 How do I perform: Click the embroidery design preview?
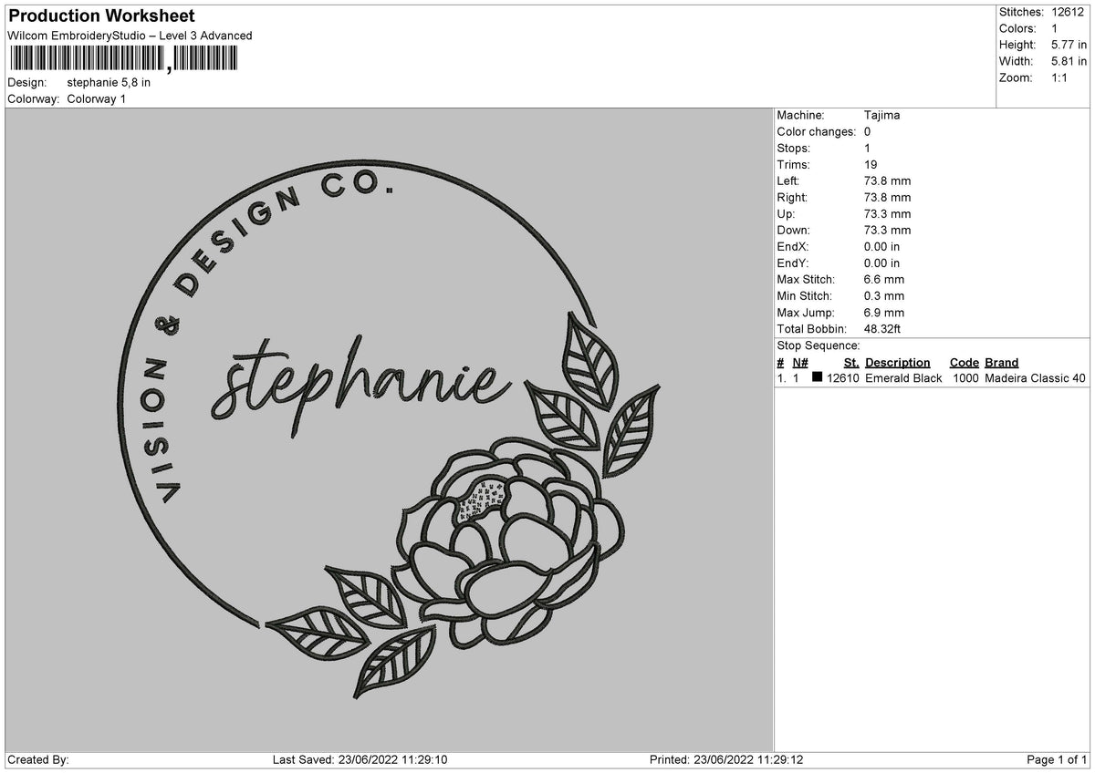(x=391, y=429)
